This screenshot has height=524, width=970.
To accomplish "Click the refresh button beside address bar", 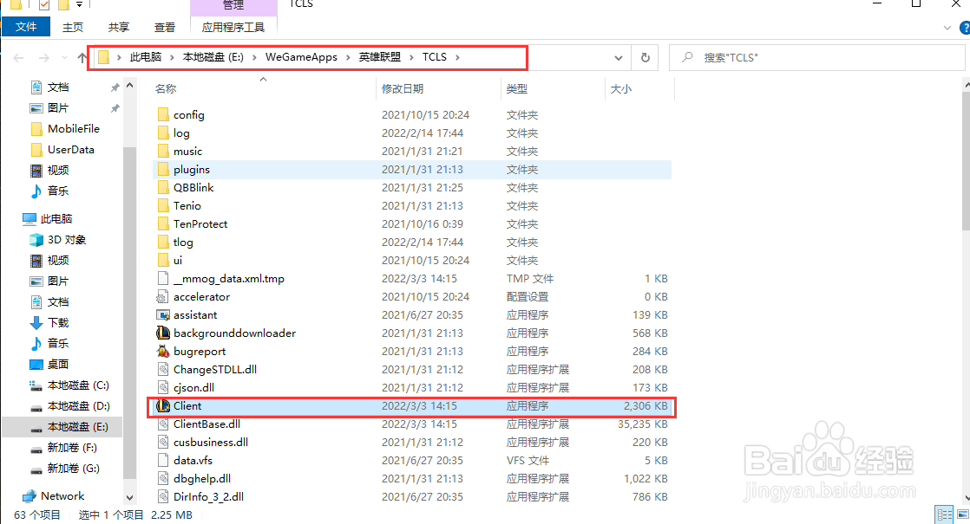I will 646,57.
